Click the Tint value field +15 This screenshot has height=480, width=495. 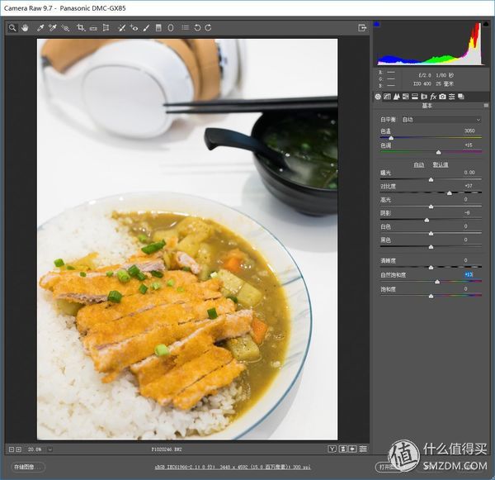point(469,145)
